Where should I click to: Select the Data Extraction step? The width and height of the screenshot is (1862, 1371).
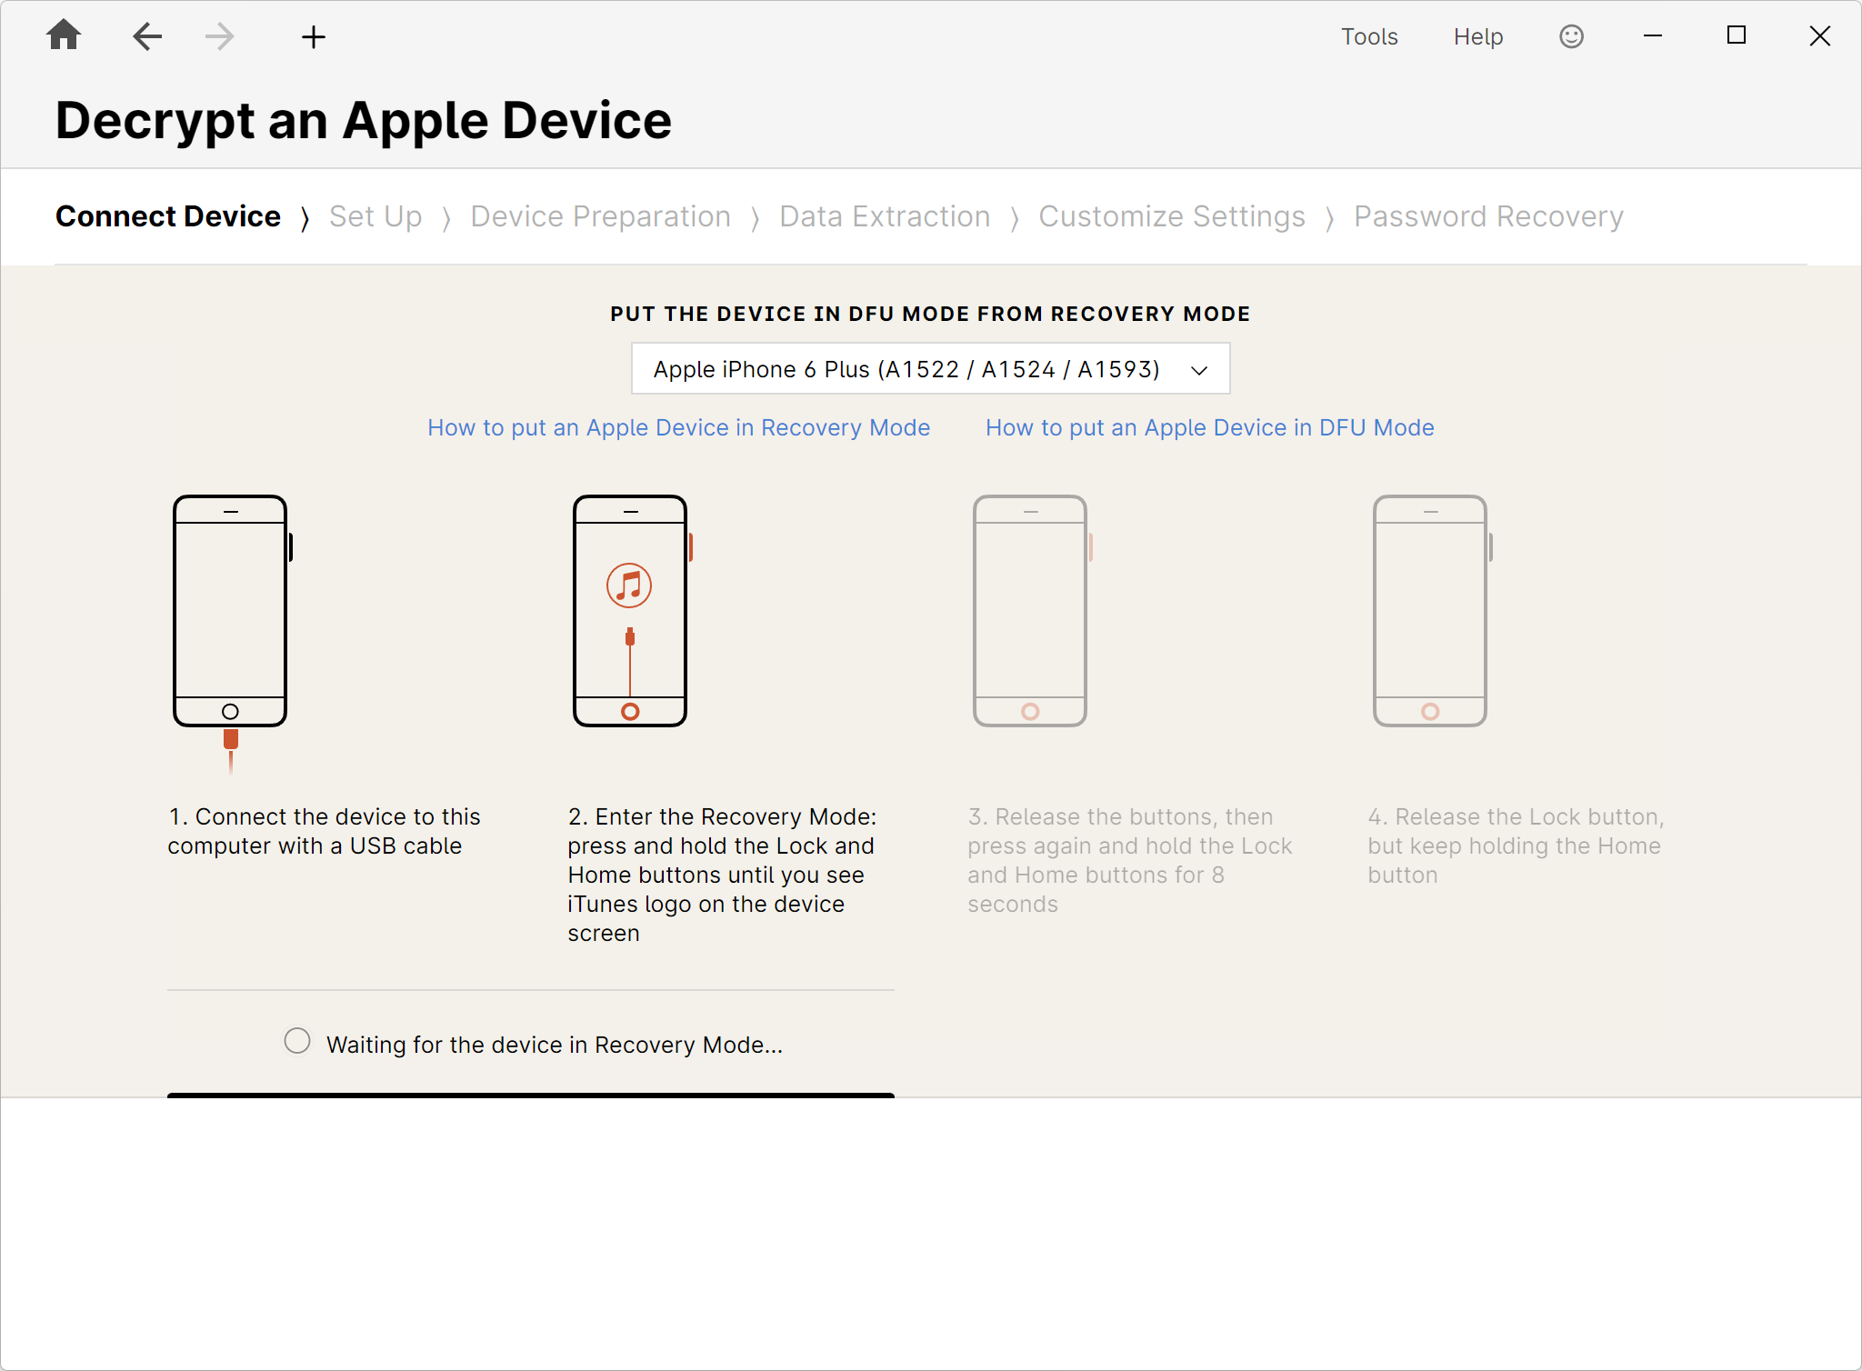tap(885, 216)
